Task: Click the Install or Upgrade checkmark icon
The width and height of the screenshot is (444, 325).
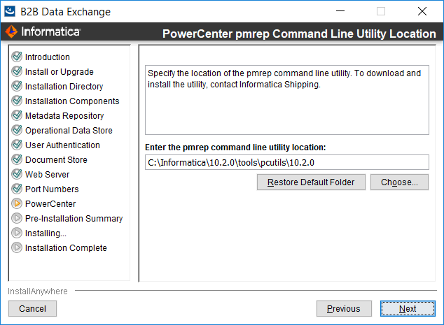Action: 17,71
